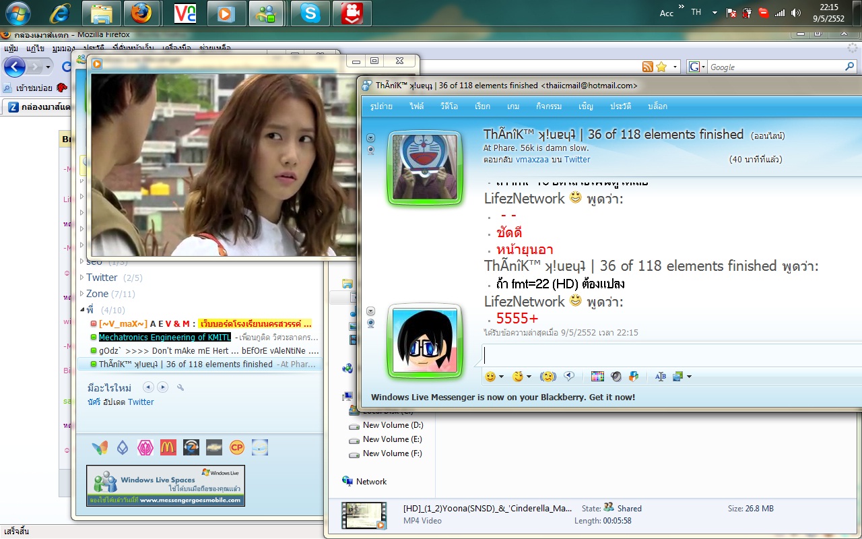
Task: Open the Twitter link in chat header
Action: (577, 160)
